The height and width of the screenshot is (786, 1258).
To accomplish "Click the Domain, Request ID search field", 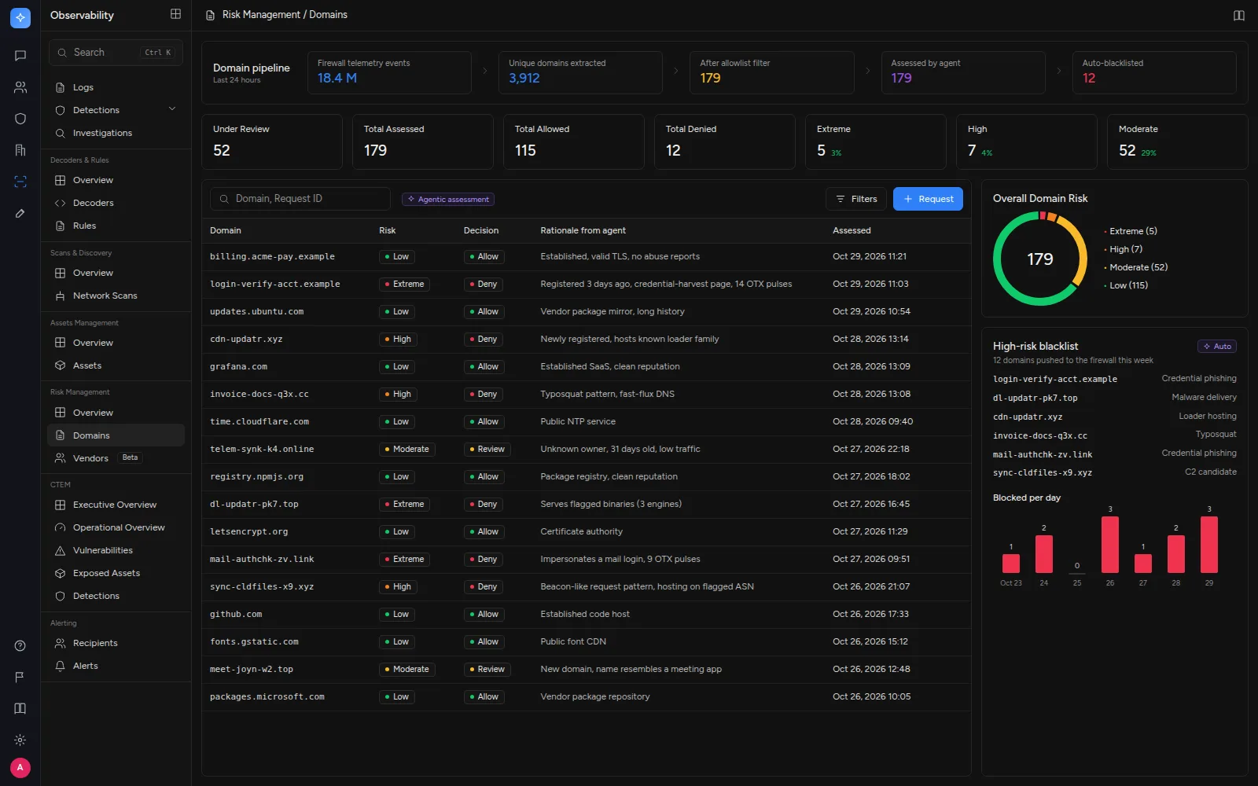I will pos(300,199).
